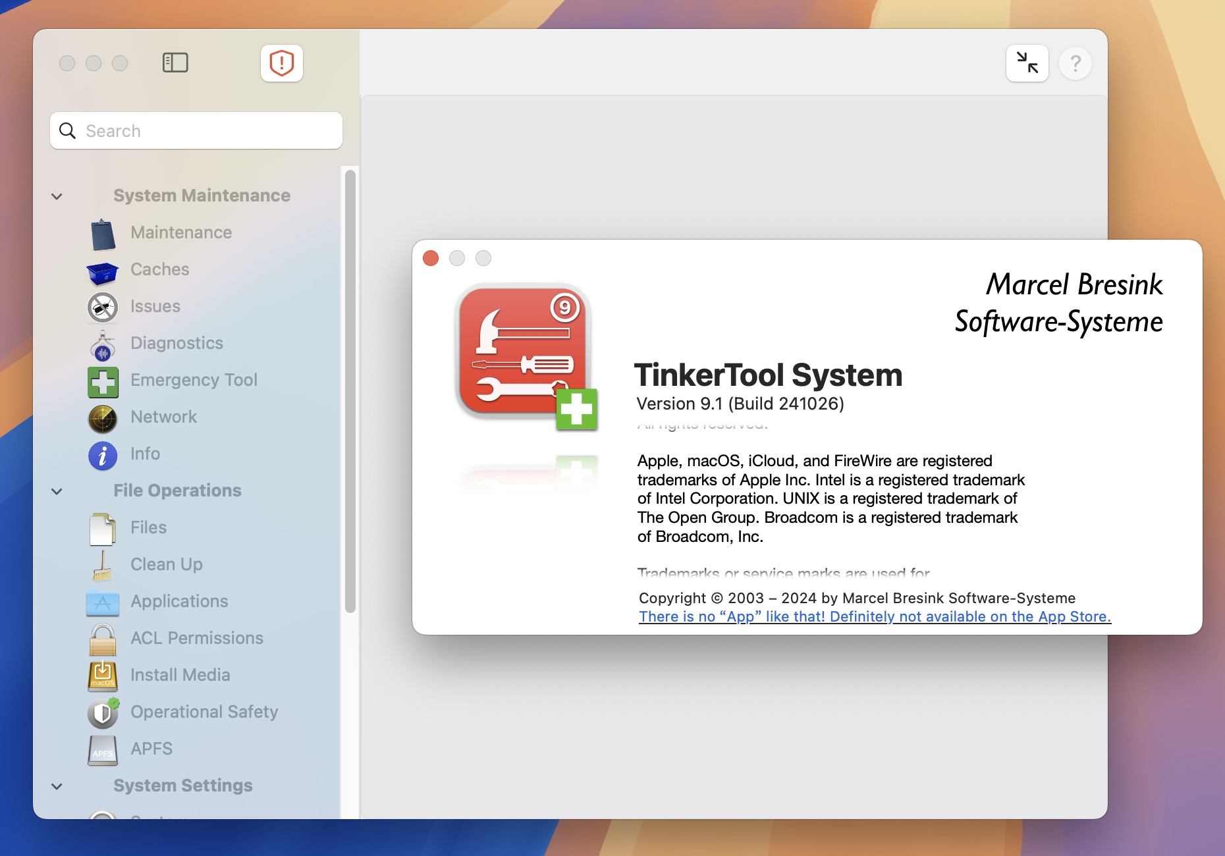This screenshot has height=856, width=1225.
Task: Click the File Operations heading
Action: coord(177,491)
